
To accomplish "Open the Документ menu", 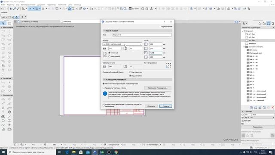I will pyautogui.click(x=41, y=5).
